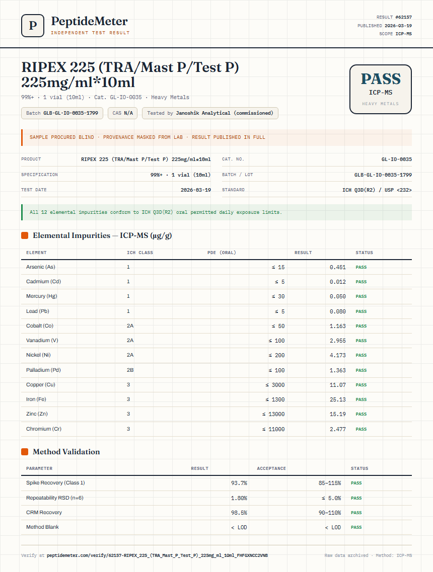
Task: Select the Arsenic (As) row label
Action: point(40,267)
